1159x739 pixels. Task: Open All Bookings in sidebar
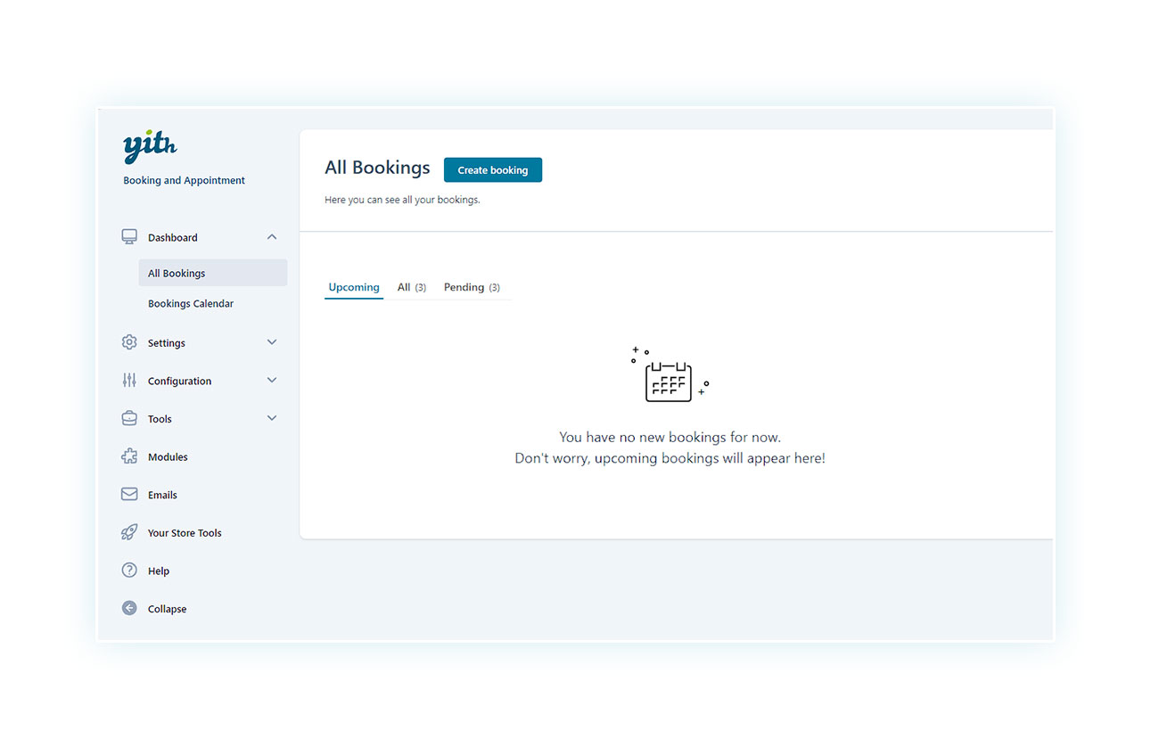pyautogui.click(x=213, y=273)
